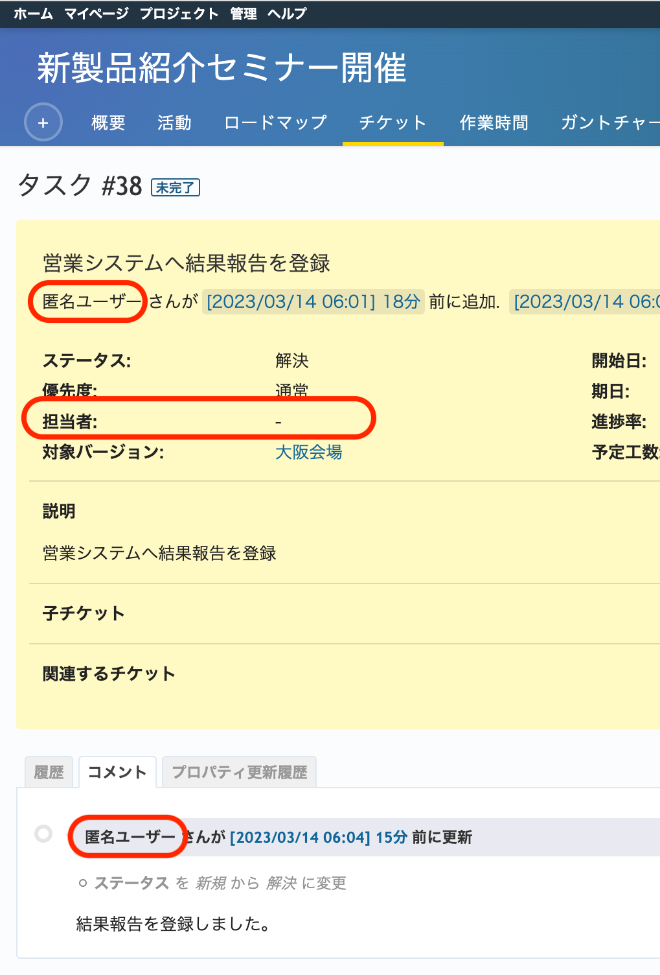Open the 大阪会場 version link
Viewport: 660px width, 975px height.
pos(308,452)
